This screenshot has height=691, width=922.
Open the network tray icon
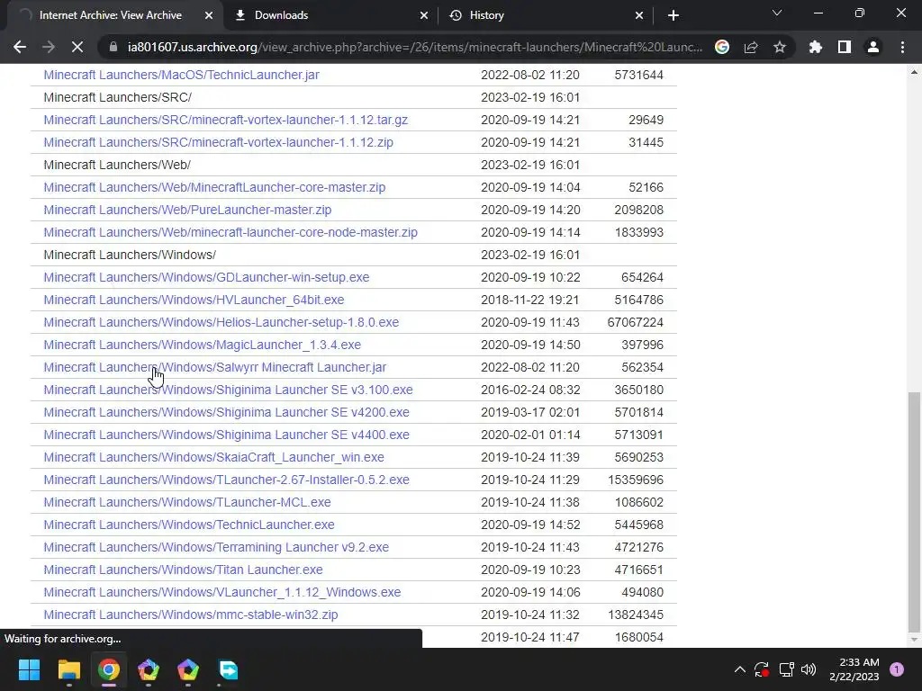pyautogui.click(x=786, y=669)
